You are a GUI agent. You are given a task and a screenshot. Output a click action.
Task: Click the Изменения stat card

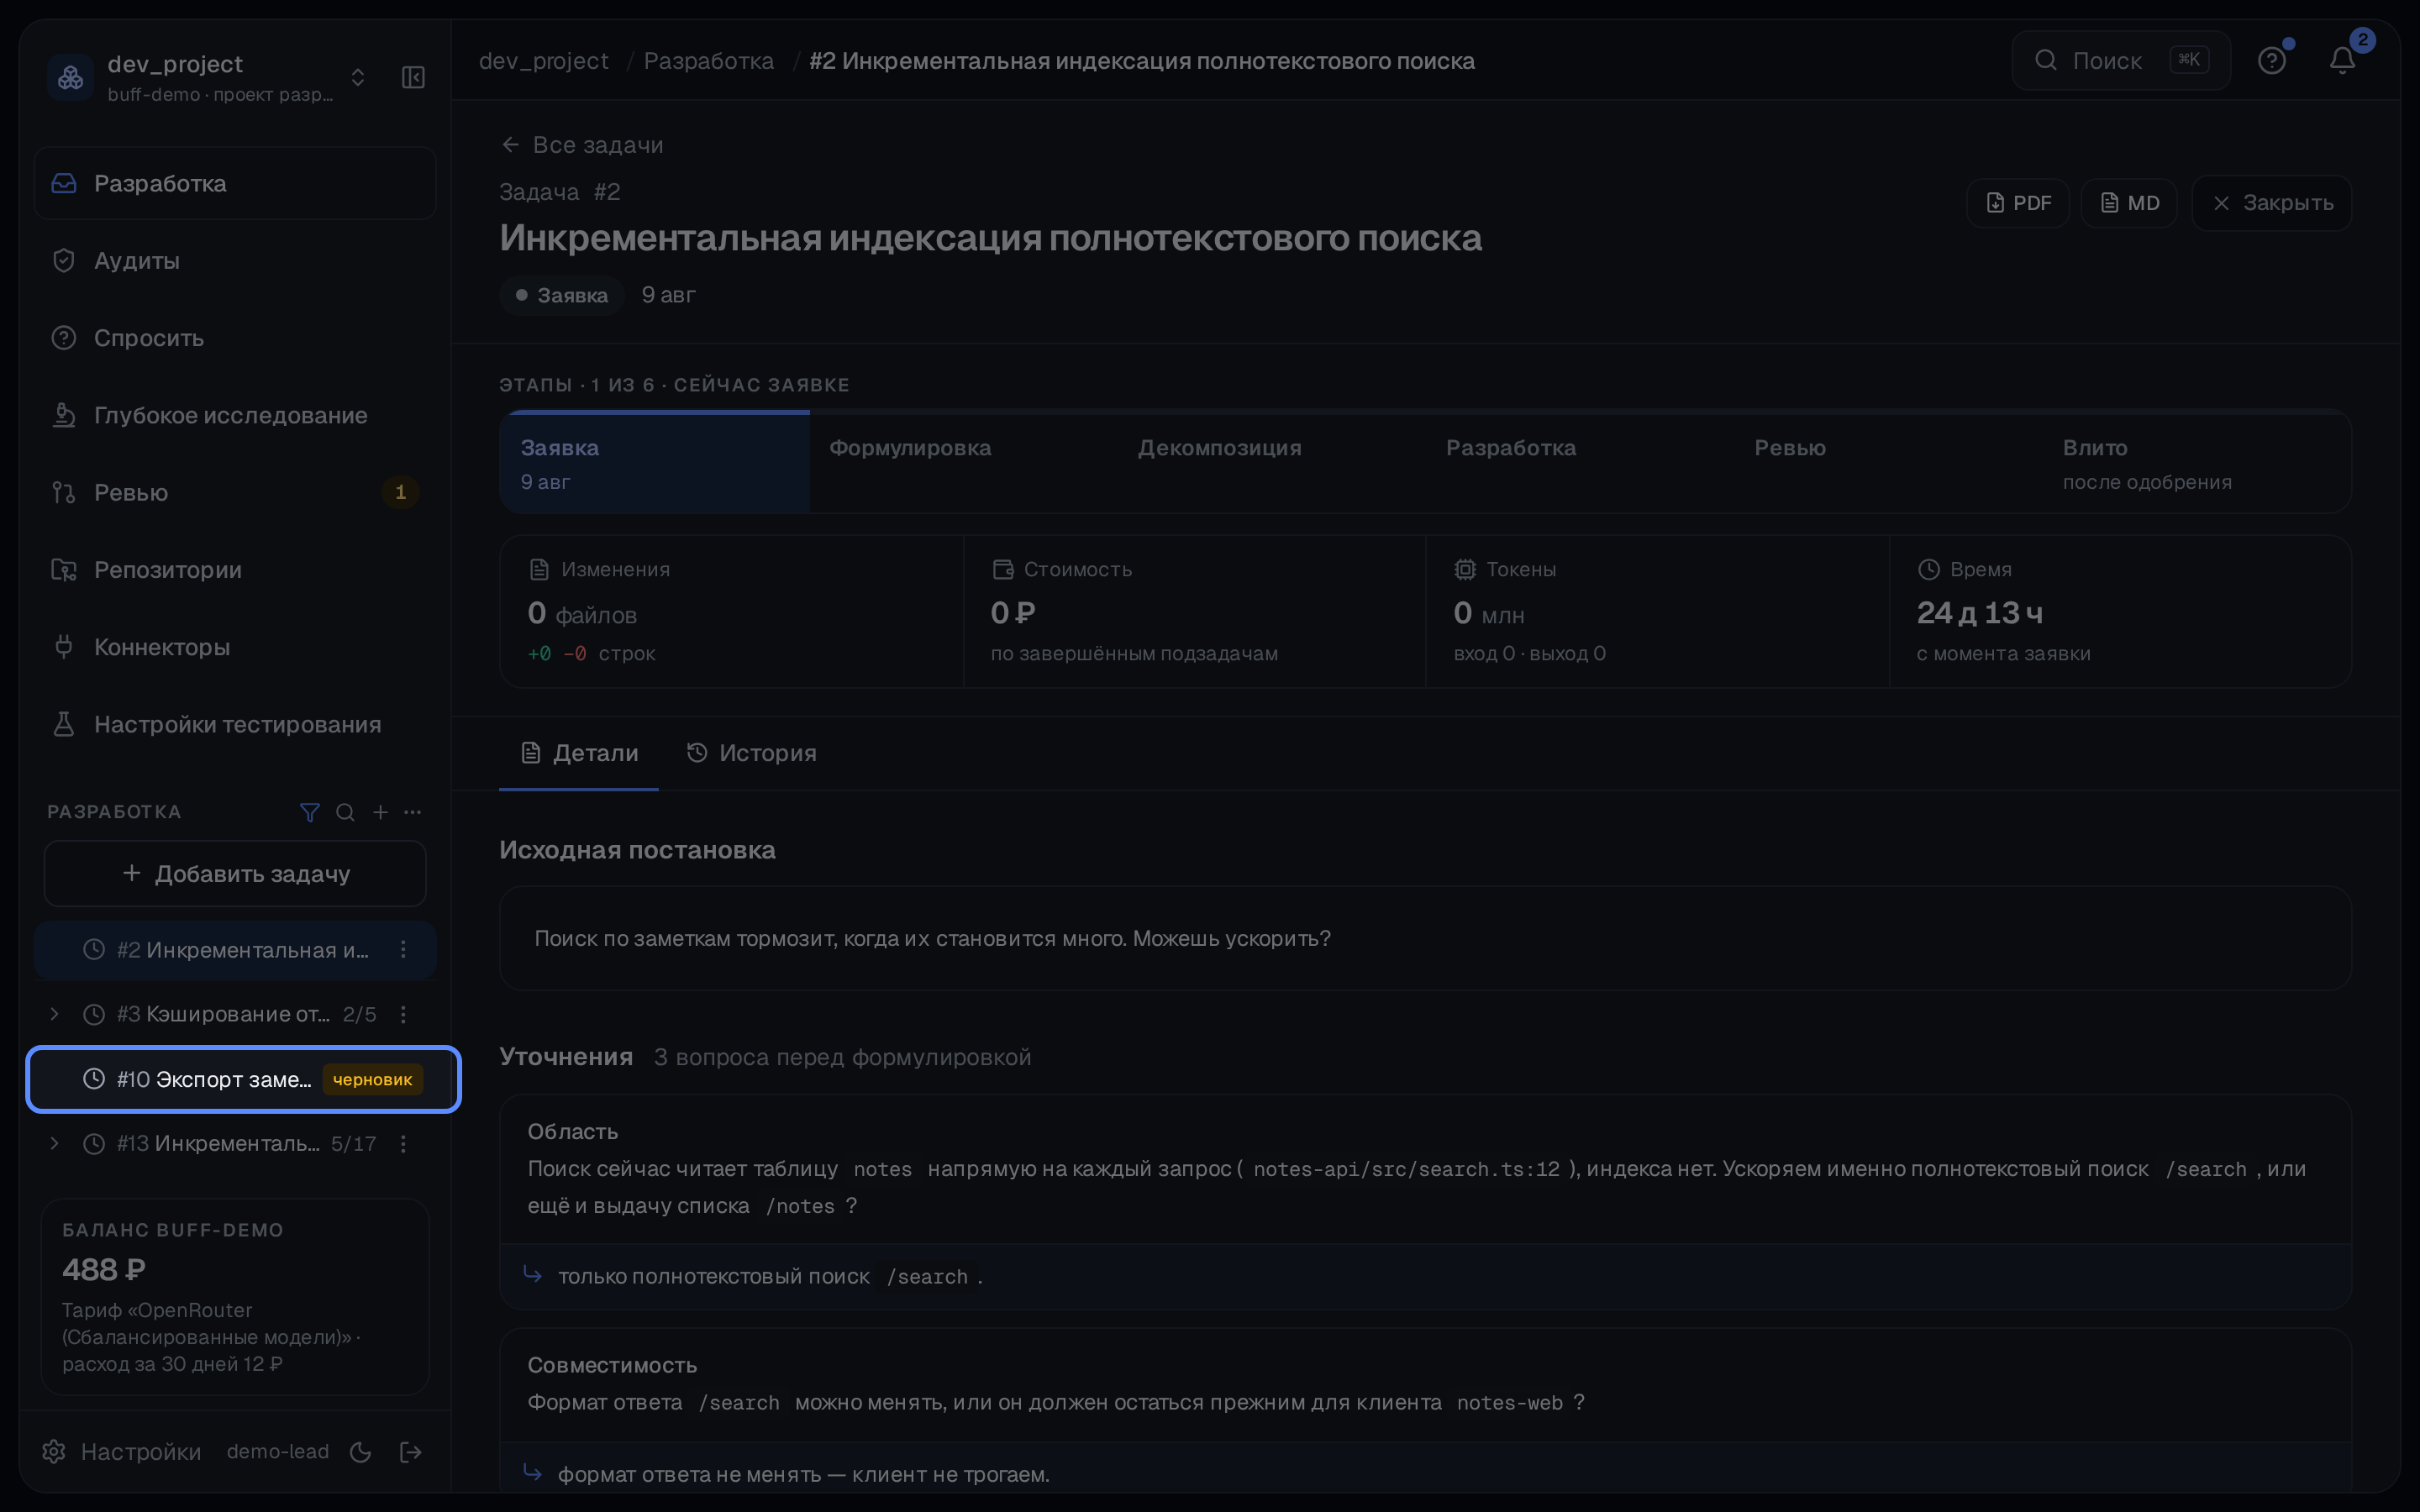(731, 611)
